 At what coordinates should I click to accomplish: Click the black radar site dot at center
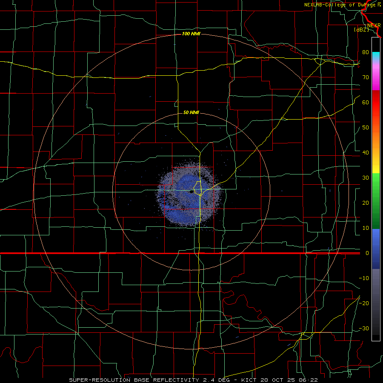(191, 192)
